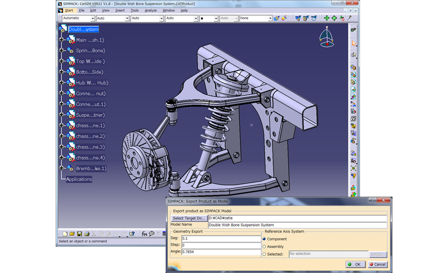Image resolution: width=434 pixels, height=273 pixels.
Task: Click the yellow-green cross manipulation icon in right toolbar
Action: pos(353,168)
